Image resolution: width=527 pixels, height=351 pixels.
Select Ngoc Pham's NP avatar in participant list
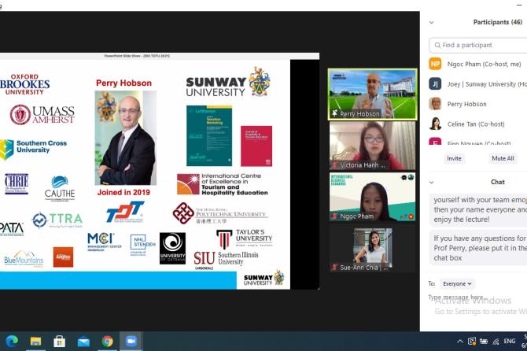pyautogui.click(x=435, y=64)
